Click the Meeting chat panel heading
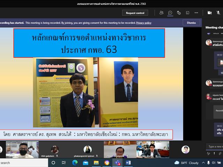Screen dimensions: 223x167 click(x=214, y=27)
